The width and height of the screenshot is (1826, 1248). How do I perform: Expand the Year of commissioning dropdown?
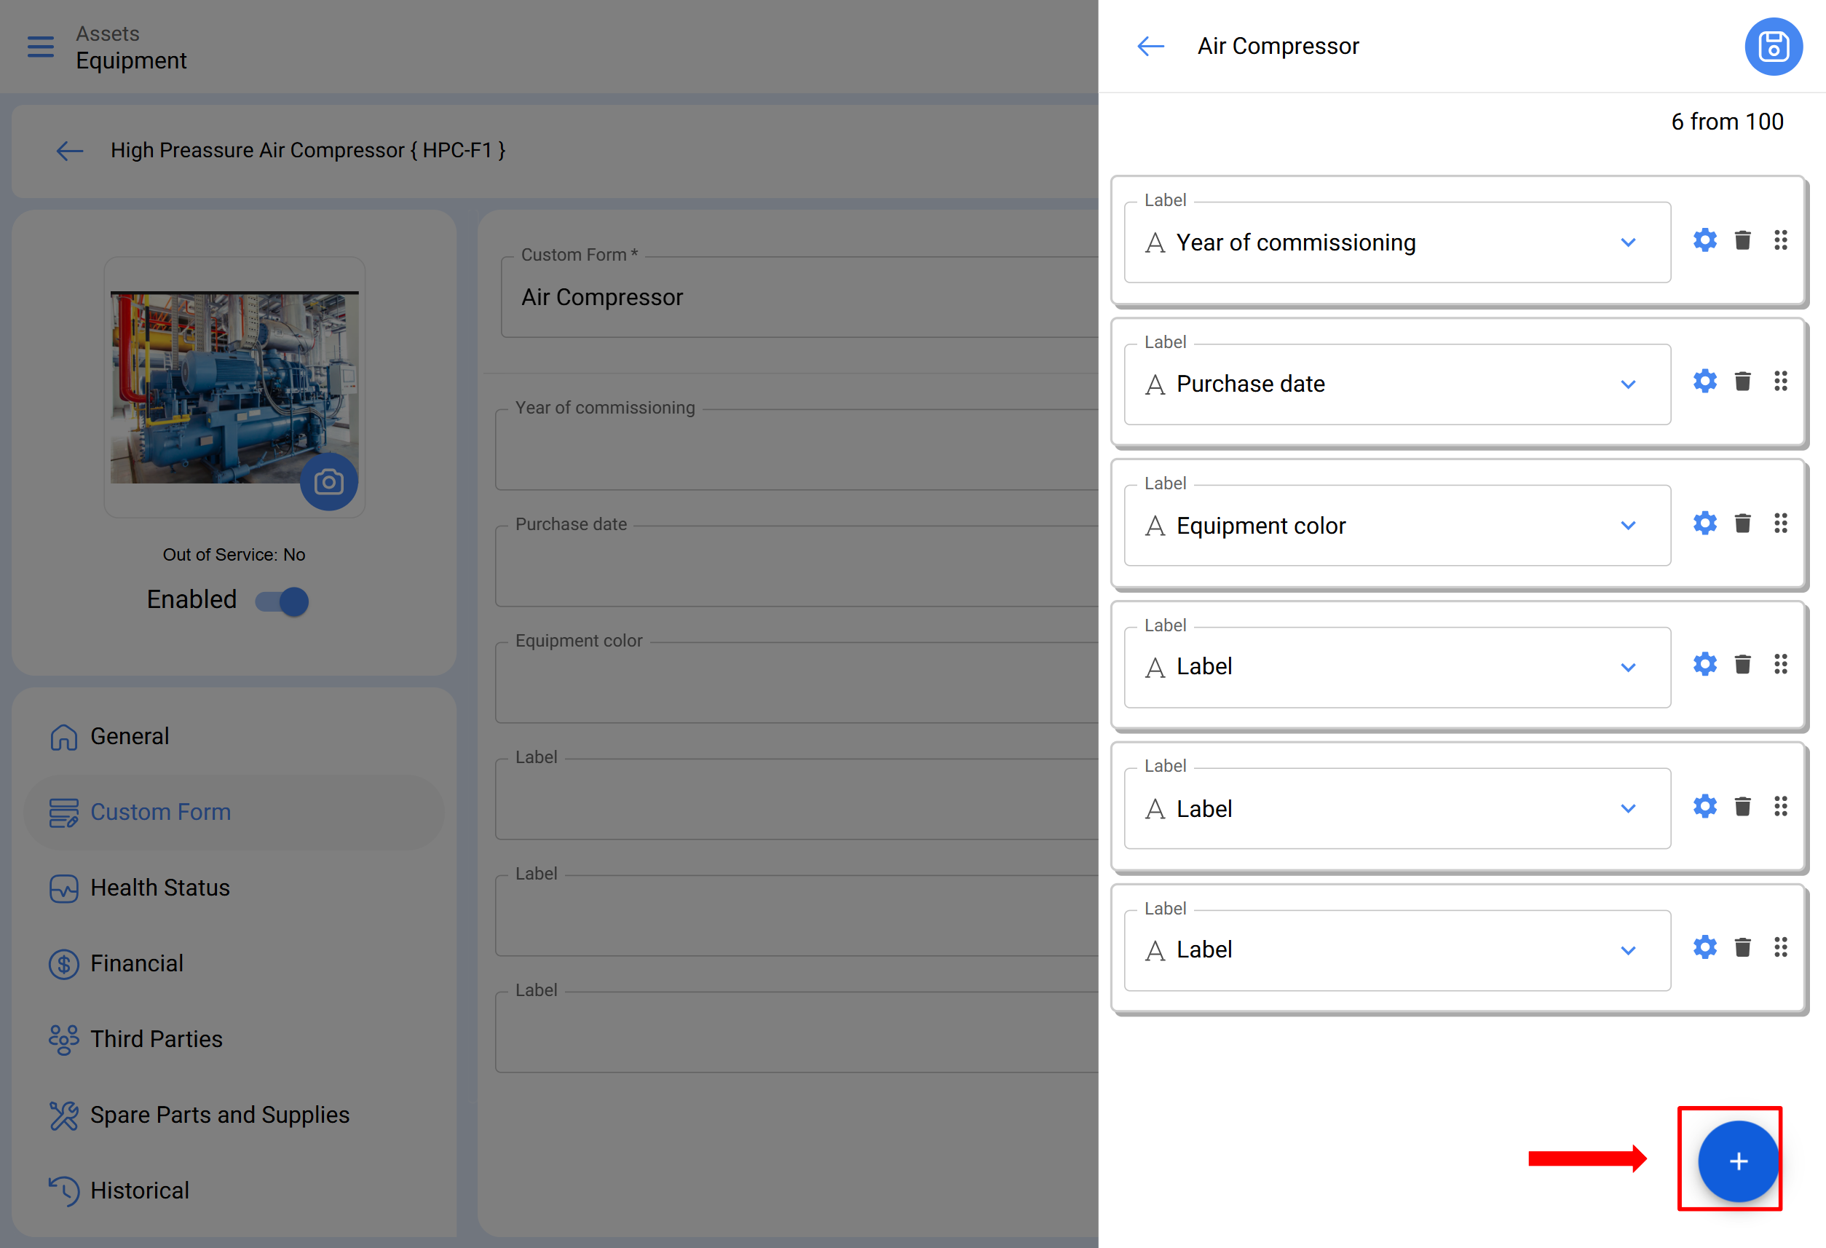[x=1627, y=243]
